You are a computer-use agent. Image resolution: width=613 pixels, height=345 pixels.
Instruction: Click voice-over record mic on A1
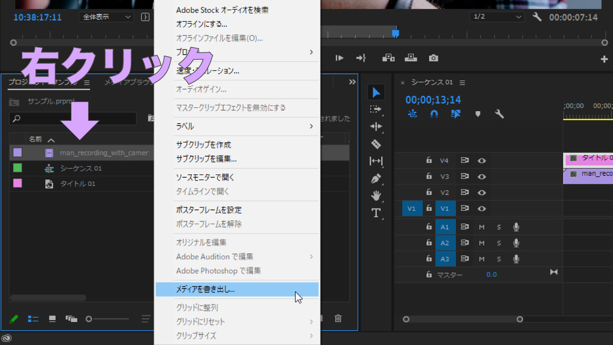[x=516, y=227]
